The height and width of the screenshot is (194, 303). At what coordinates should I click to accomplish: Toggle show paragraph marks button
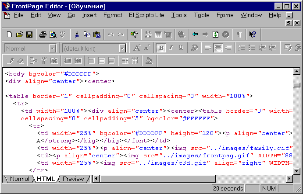(239, 34)
